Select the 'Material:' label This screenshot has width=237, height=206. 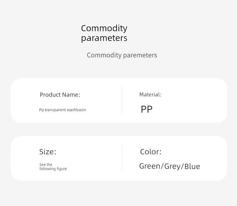coord(150,94)
